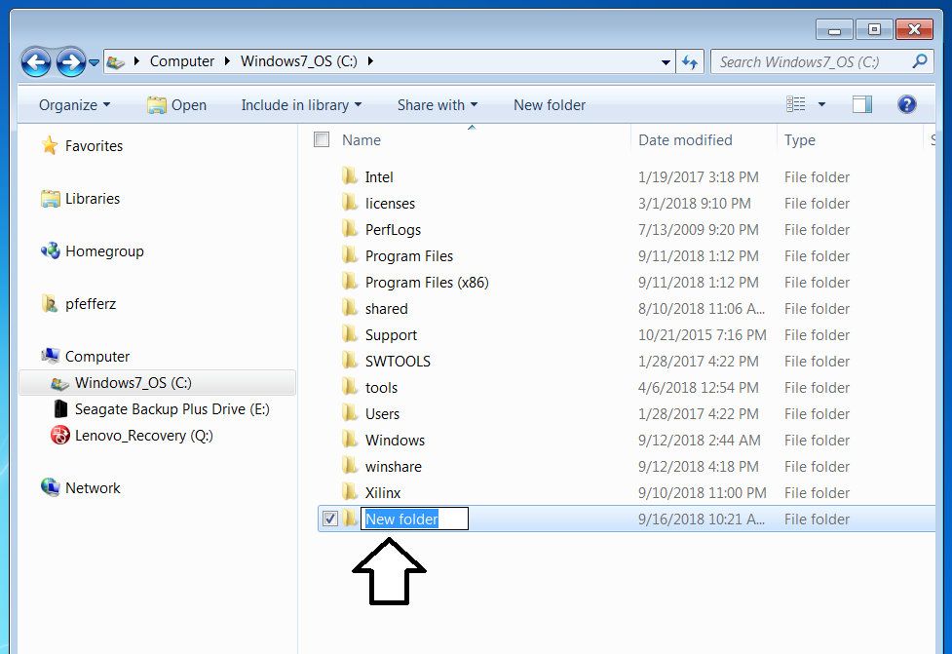Select the SWTOOLS folder icon
952x654 pixels.
coord(350,361)
